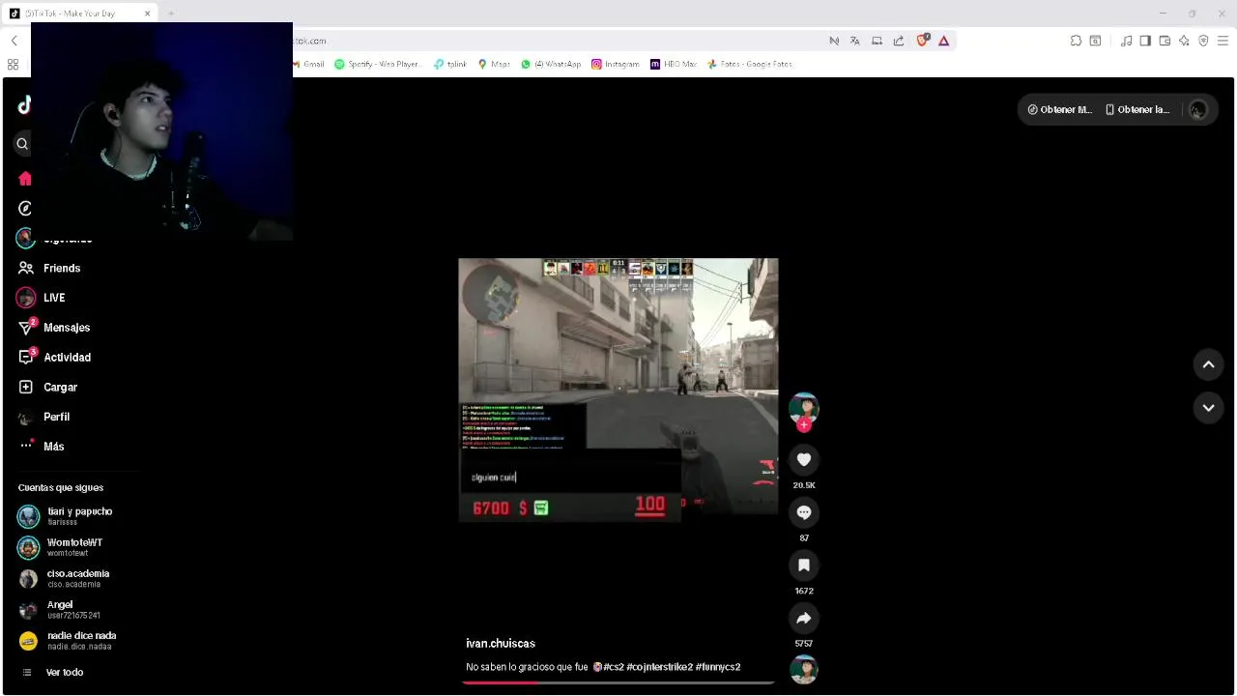Go to next video with down chevron

click(x=1208, y=408)
